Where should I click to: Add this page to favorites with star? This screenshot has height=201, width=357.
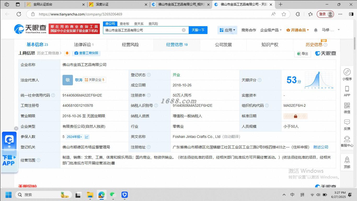click(x=284, y=14)
